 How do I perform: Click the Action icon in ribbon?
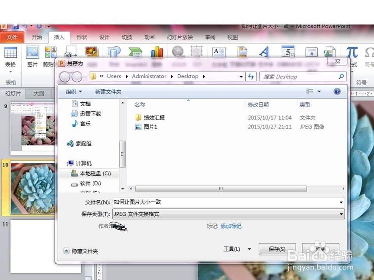[196, 51]
